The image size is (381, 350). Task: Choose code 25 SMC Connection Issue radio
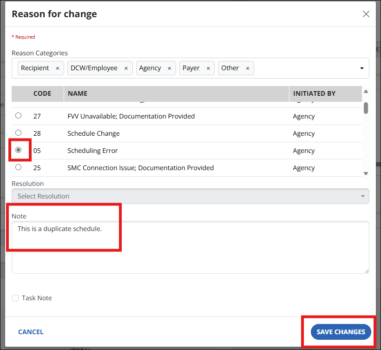click(19, 167)
